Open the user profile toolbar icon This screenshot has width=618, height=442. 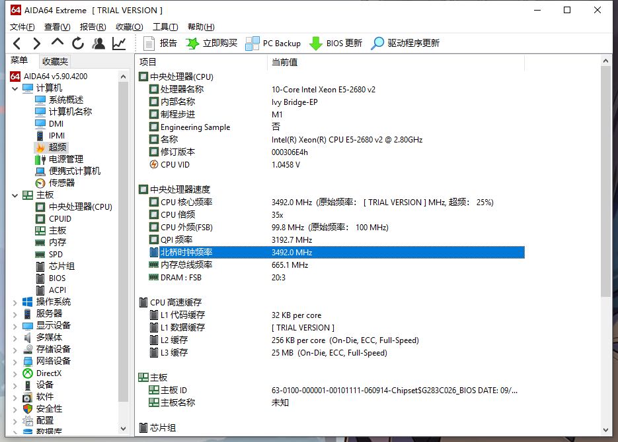pos(98,44)
